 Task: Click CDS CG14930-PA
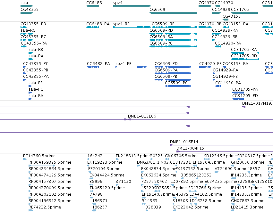(x=218, y=86)
